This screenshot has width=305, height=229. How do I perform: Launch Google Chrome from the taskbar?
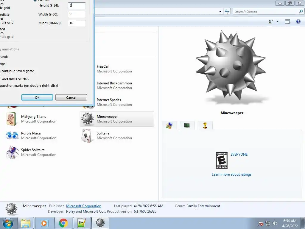tap(63, 223)
